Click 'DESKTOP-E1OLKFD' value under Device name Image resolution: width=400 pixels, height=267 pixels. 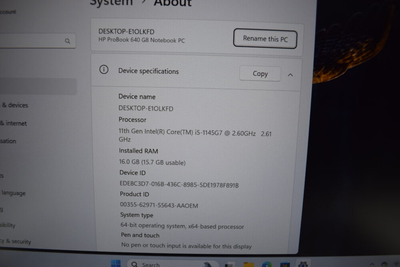(x=146, y=108)
